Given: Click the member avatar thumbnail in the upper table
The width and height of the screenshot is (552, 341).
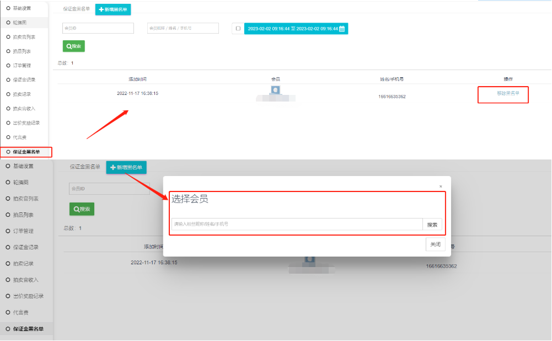Looking at the screenshot, I should point(276,90).
